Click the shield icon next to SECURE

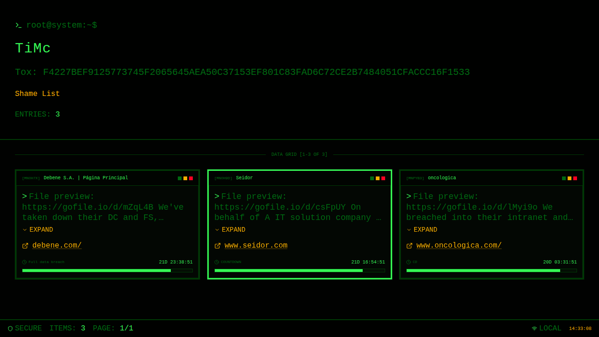[10, 329]
